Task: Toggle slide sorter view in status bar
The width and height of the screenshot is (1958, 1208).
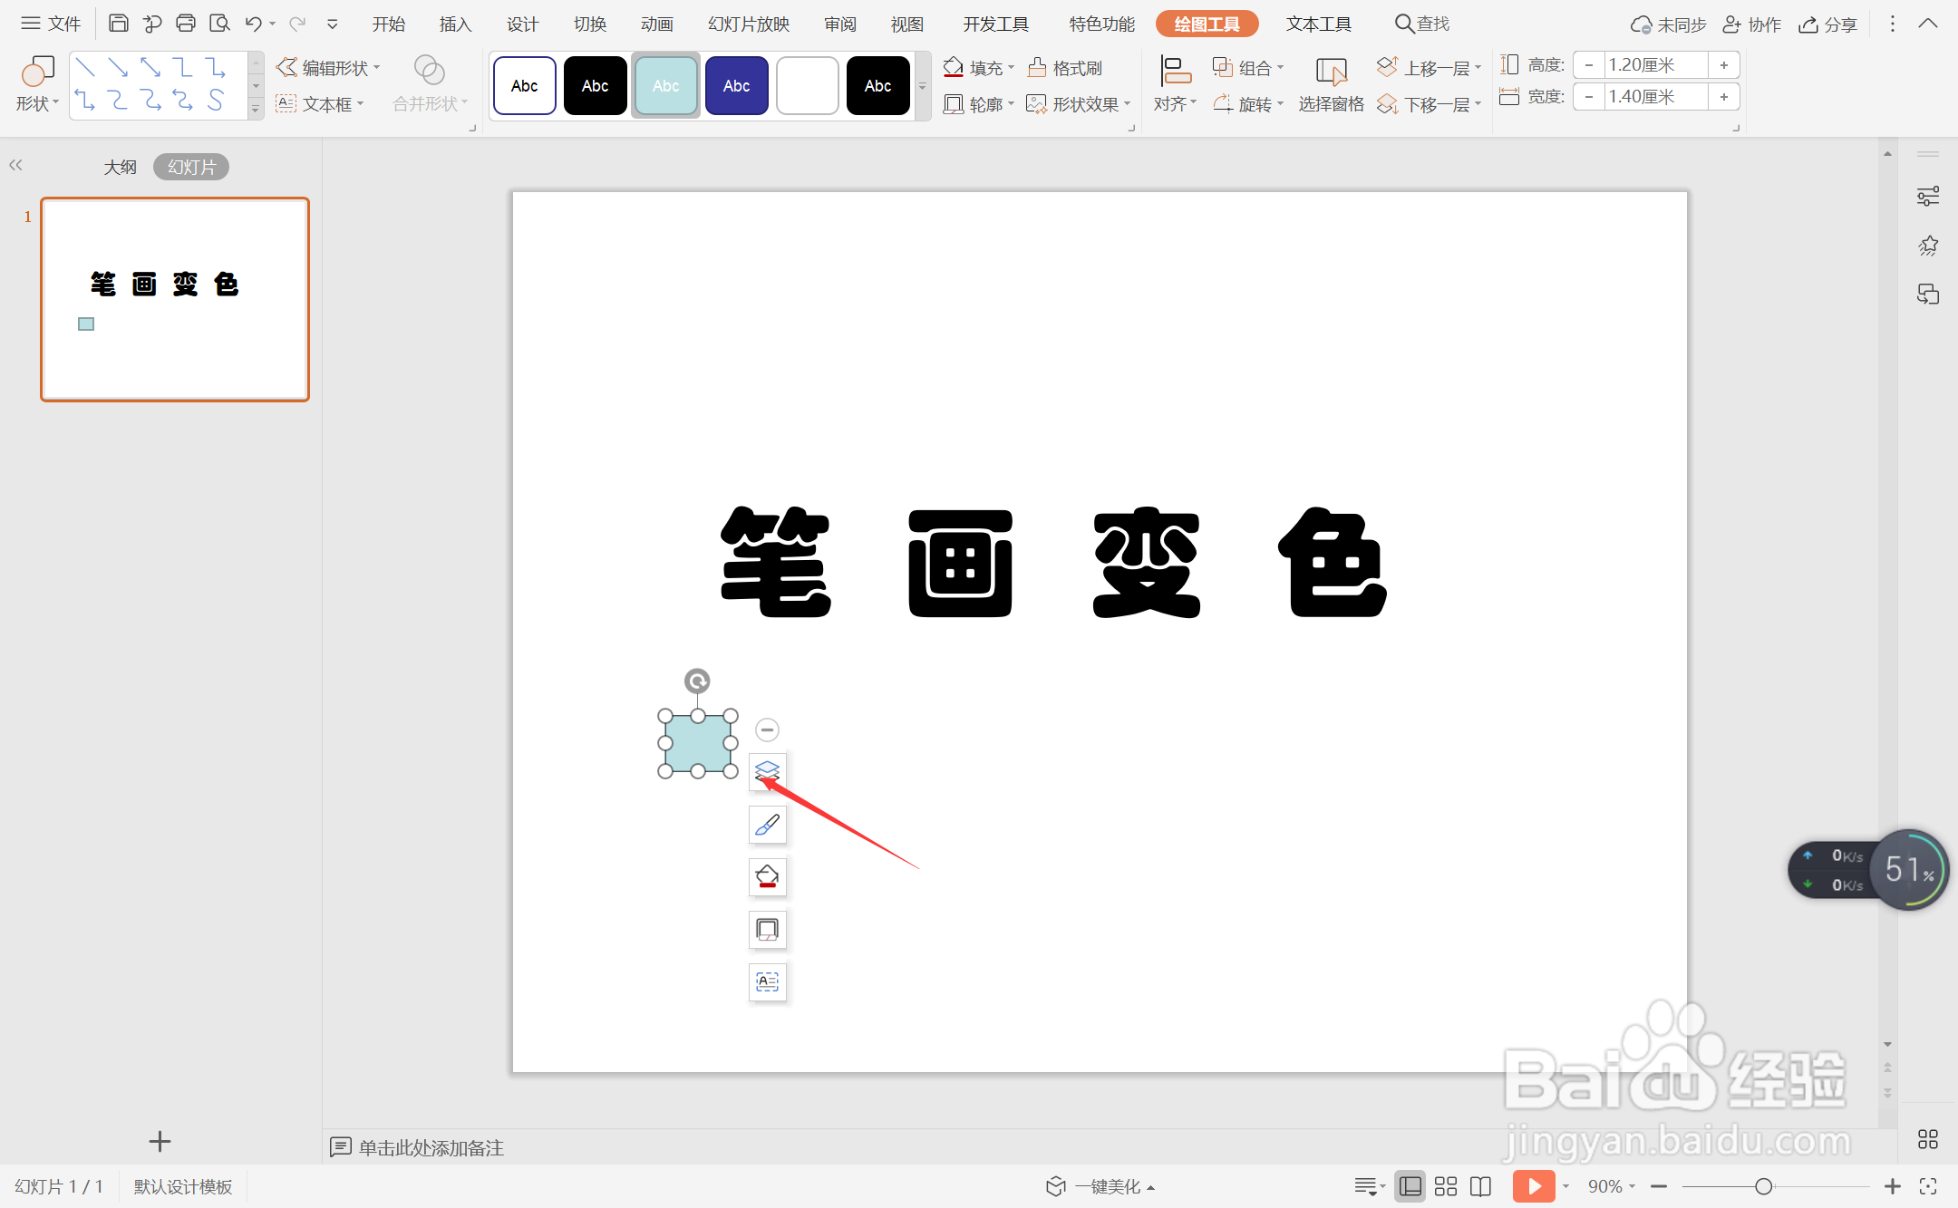Action: (x=1446, y=1185)
